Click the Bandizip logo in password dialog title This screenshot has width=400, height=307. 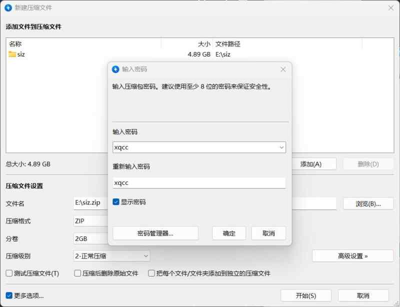[115, 69]
